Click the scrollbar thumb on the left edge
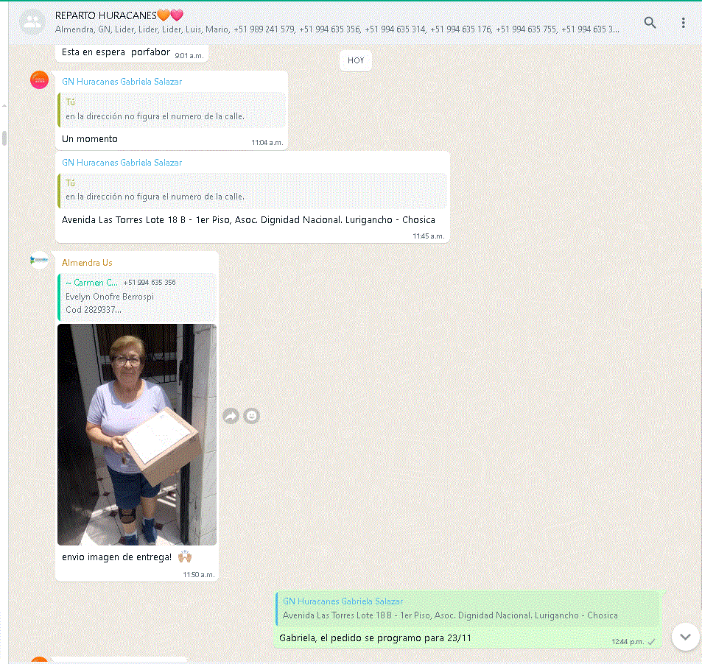Viewport: 702px width, 664px height. tap(4, 138)
